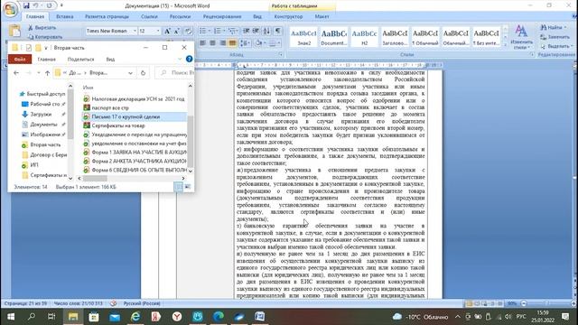578x325 pixels.
Task: Switch Explorer to details view icon
Action: (x=179, y=187)
